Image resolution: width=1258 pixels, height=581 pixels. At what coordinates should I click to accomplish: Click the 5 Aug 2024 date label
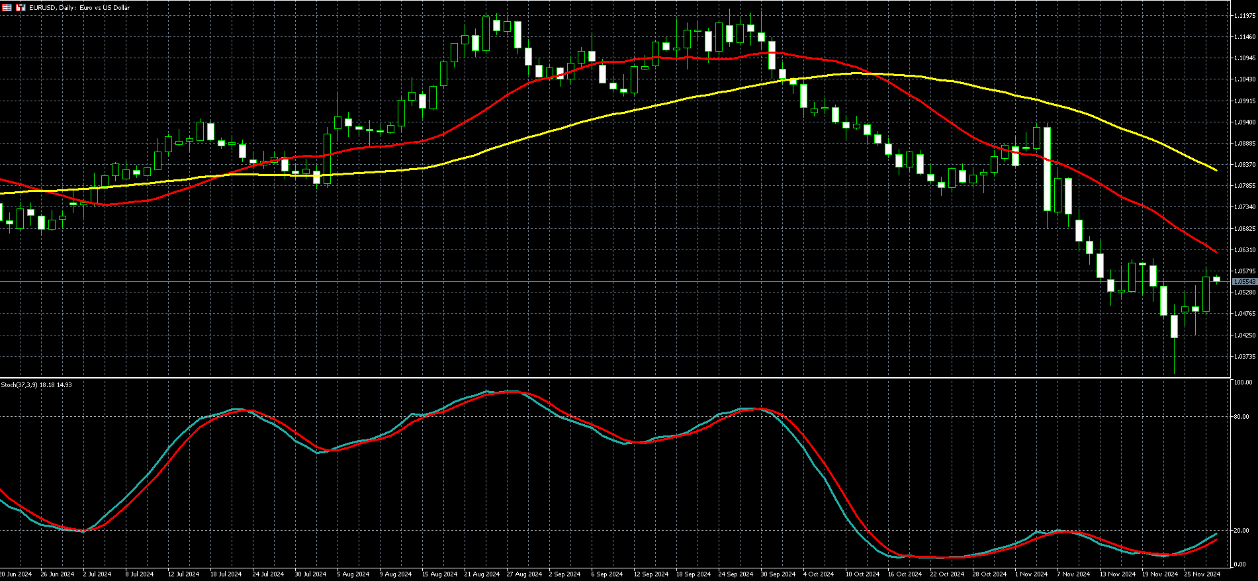(x=354, y=574)
